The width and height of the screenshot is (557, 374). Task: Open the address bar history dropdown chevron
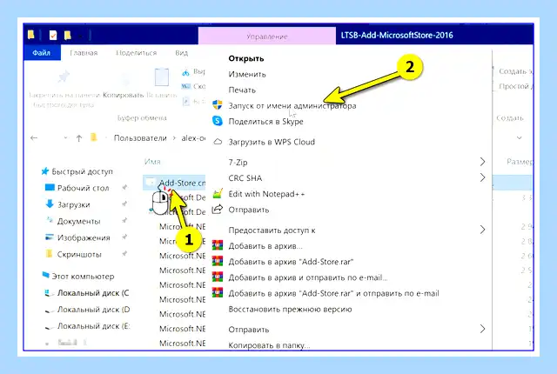pos(520,137)
